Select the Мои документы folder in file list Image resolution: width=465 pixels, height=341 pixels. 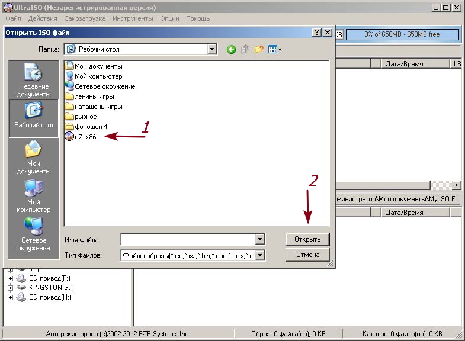(94, 66)
